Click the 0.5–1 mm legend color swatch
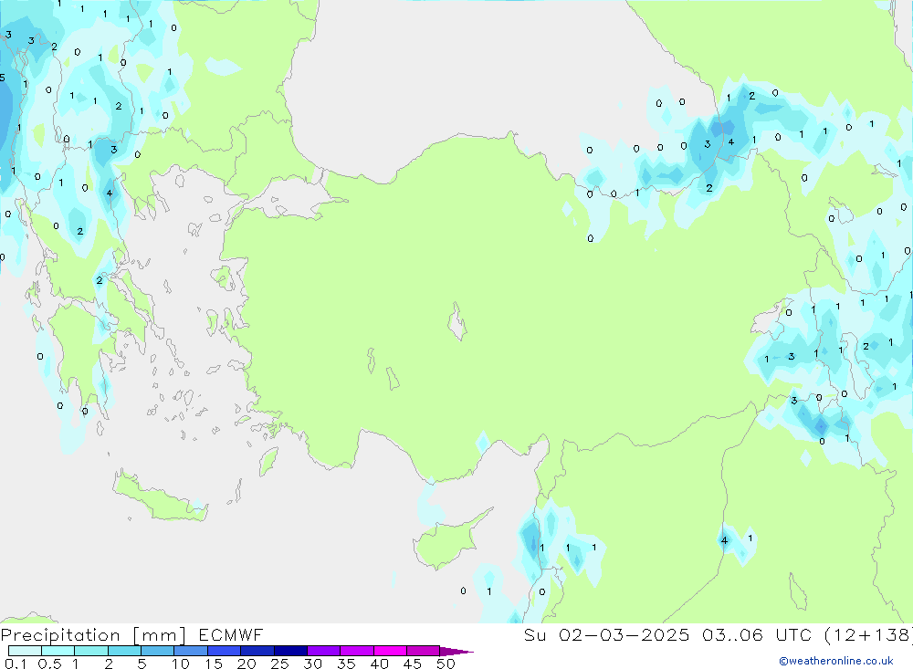This screenshot has height=669, width=913. [x=58, y=651]
